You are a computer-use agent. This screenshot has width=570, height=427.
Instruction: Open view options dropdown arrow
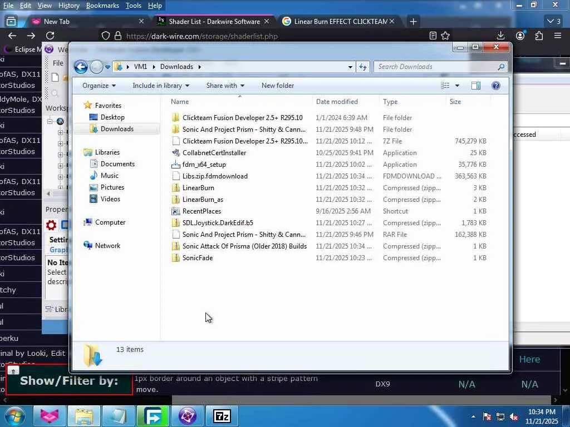pos(458,86)
